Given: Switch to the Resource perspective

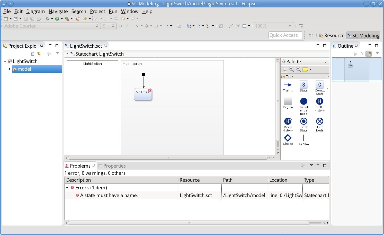Looking at the screenshot, I should pos(332,35).
